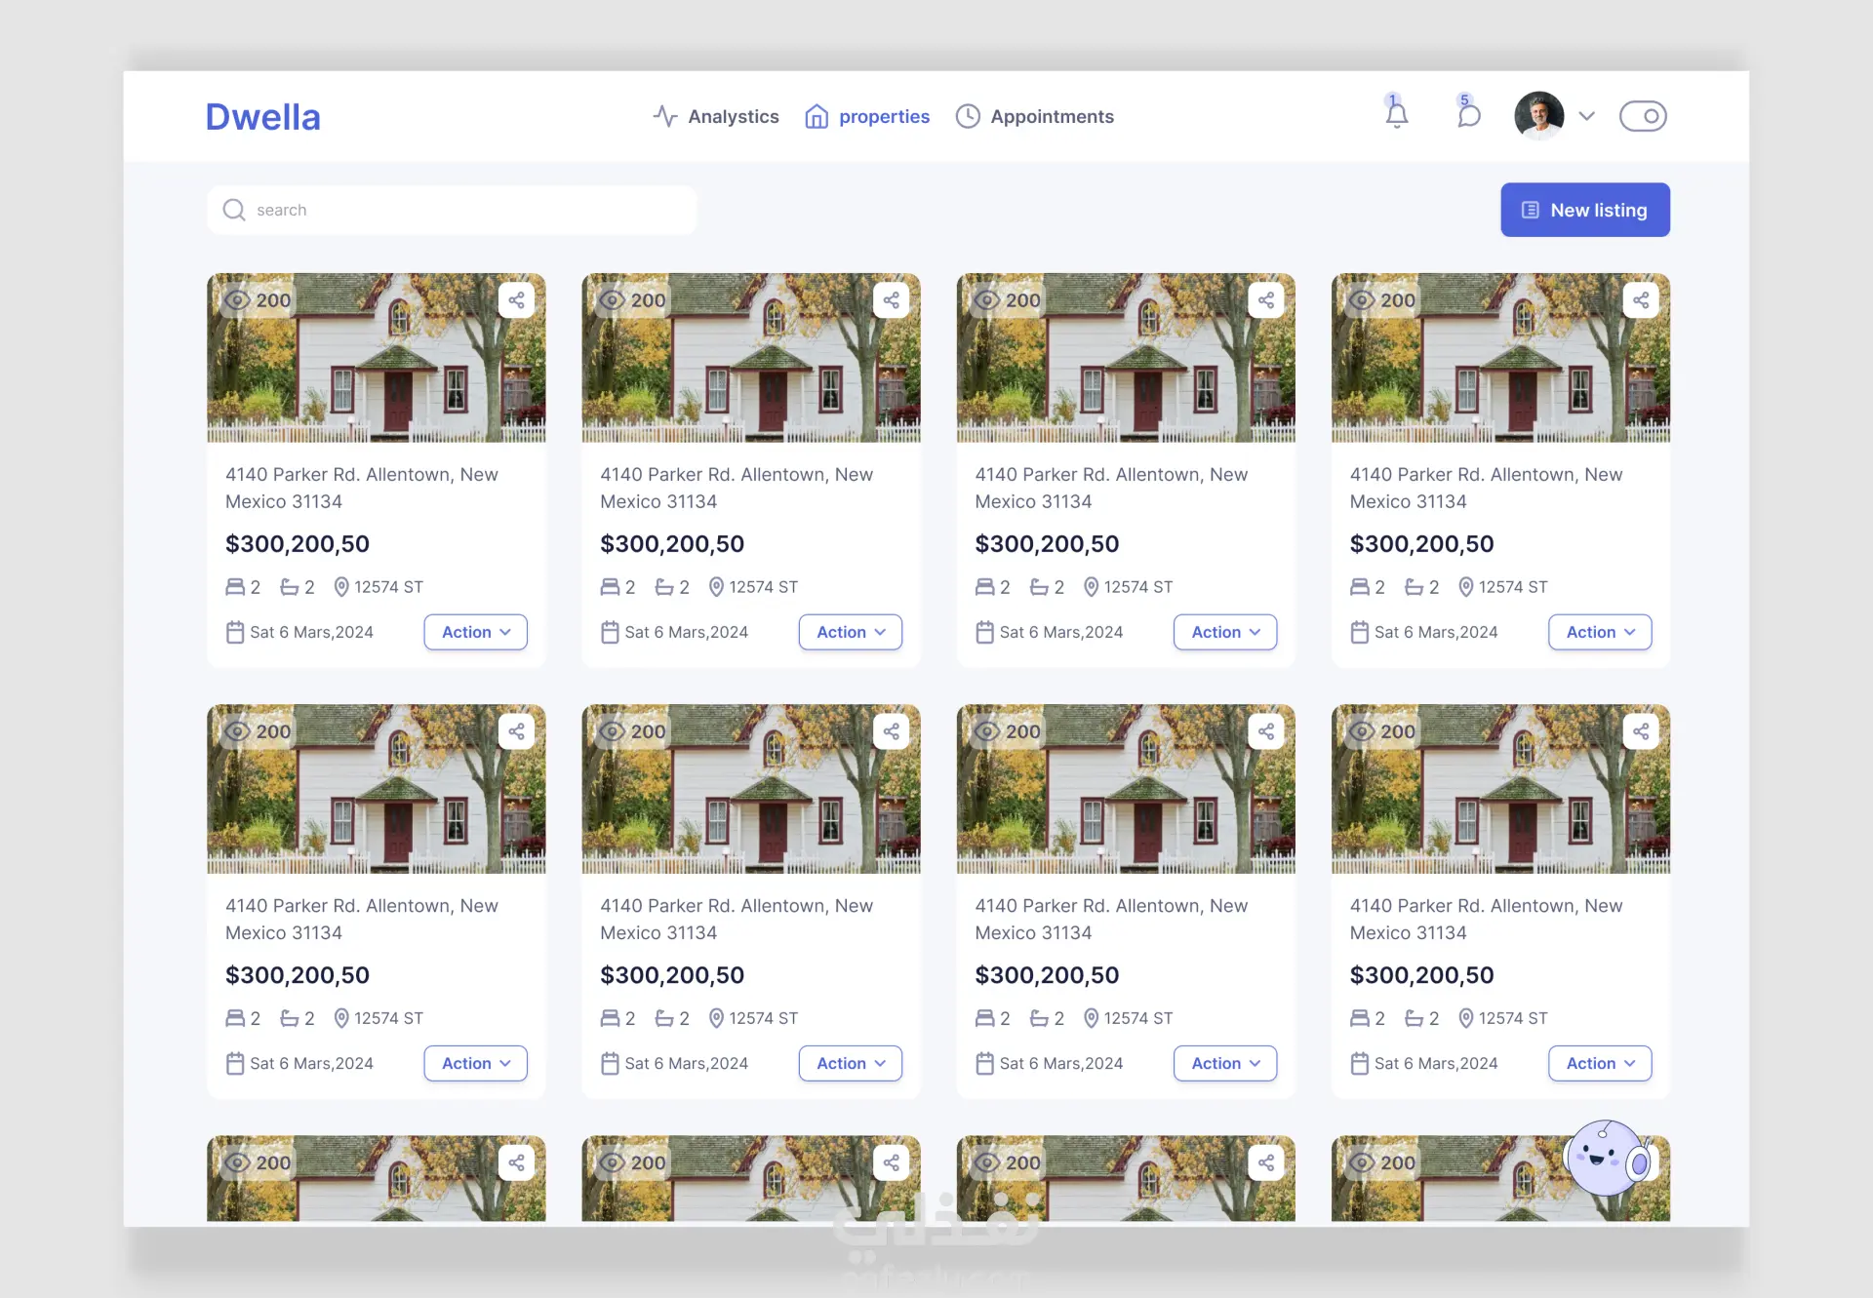Share the first listing in the second row
The width and height of the screenshot is (1873, 1298).
[517, 731]
